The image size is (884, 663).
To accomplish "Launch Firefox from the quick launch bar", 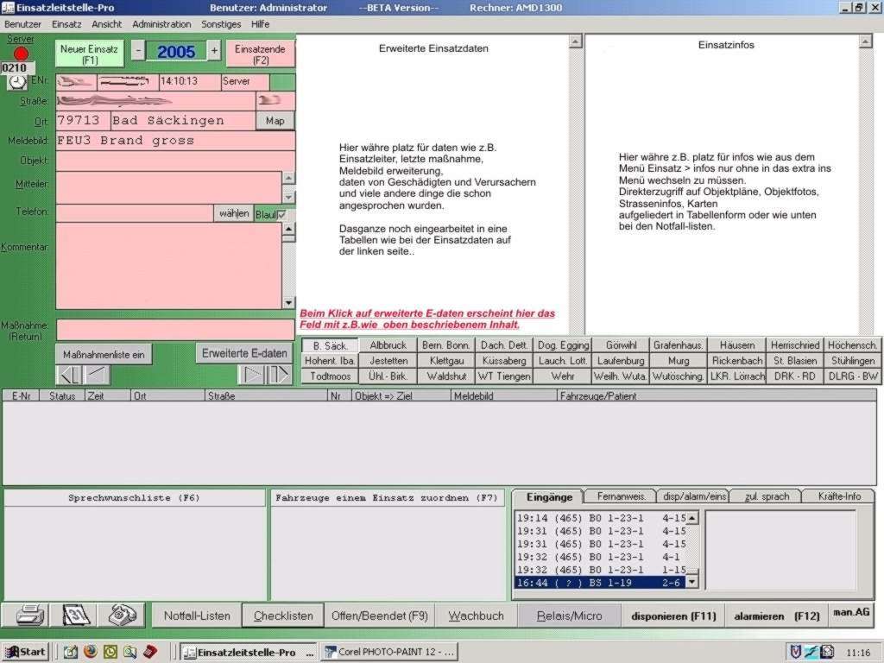I will click(90, 652).
